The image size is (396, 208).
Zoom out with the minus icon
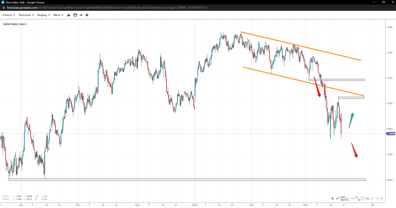tap(81, 15)
